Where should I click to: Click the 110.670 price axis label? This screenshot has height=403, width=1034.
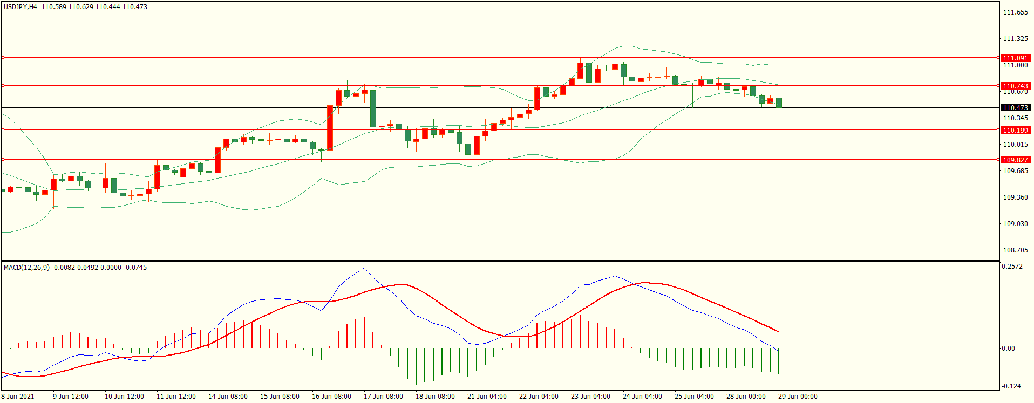click(x=1015, y=92)
